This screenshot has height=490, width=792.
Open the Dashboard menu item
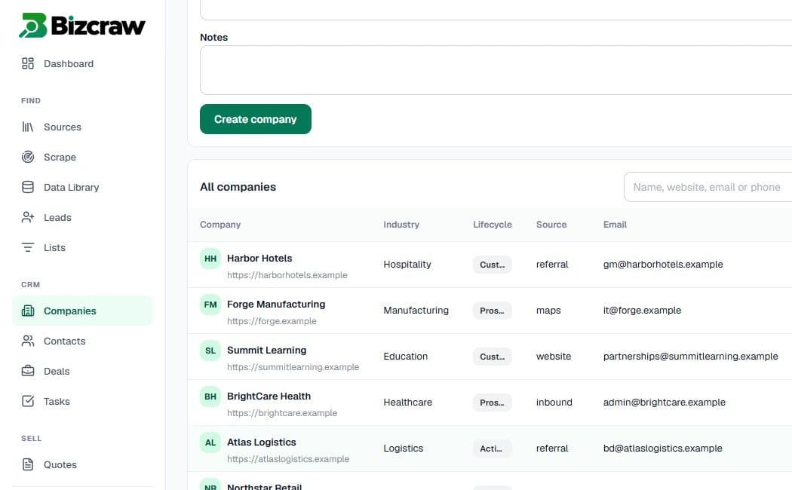tap(81, 63)
